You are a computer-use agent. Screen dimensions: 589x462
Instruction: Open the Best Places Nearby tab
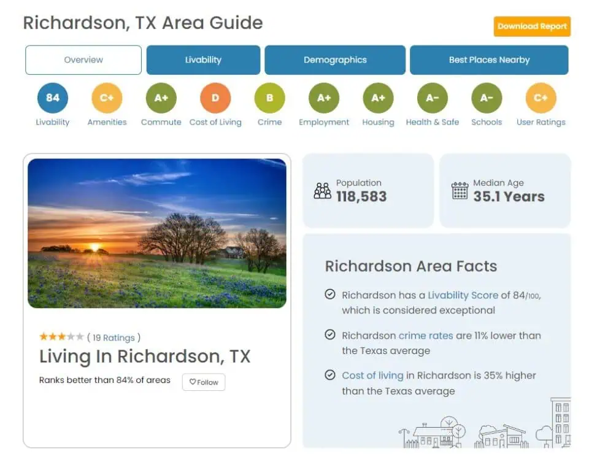pos(489,60)
